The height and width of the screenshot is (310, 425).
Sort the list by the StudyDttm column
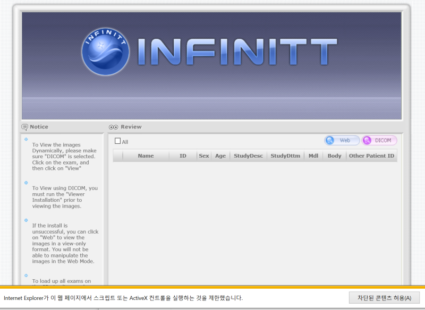coord(285,156)
